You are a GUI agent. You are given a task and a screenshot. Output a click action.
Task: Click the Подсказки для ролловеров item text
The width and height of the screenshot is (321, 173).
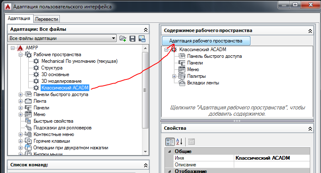tap(62, 128)
